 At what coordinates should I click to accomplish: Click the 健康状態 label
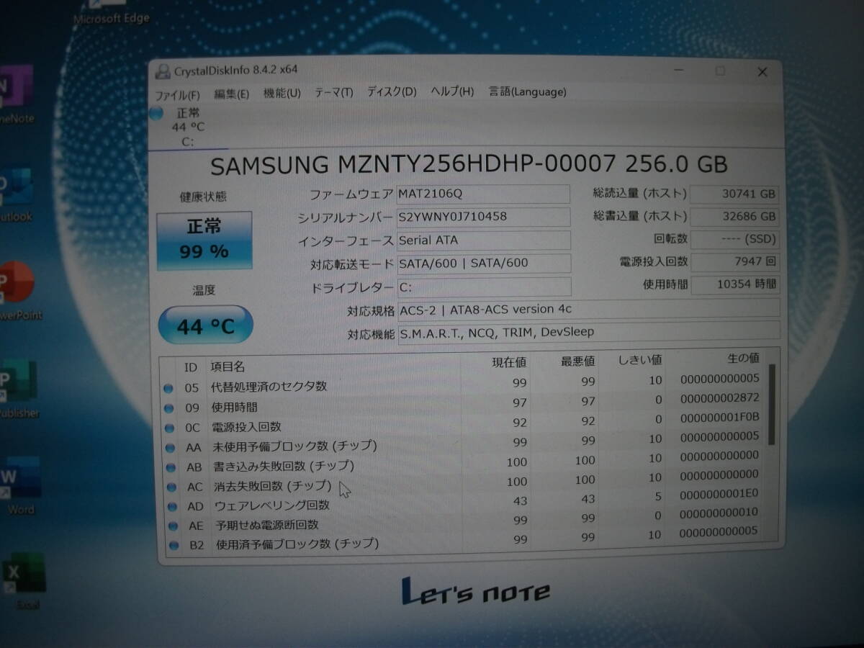pos(203,197)
